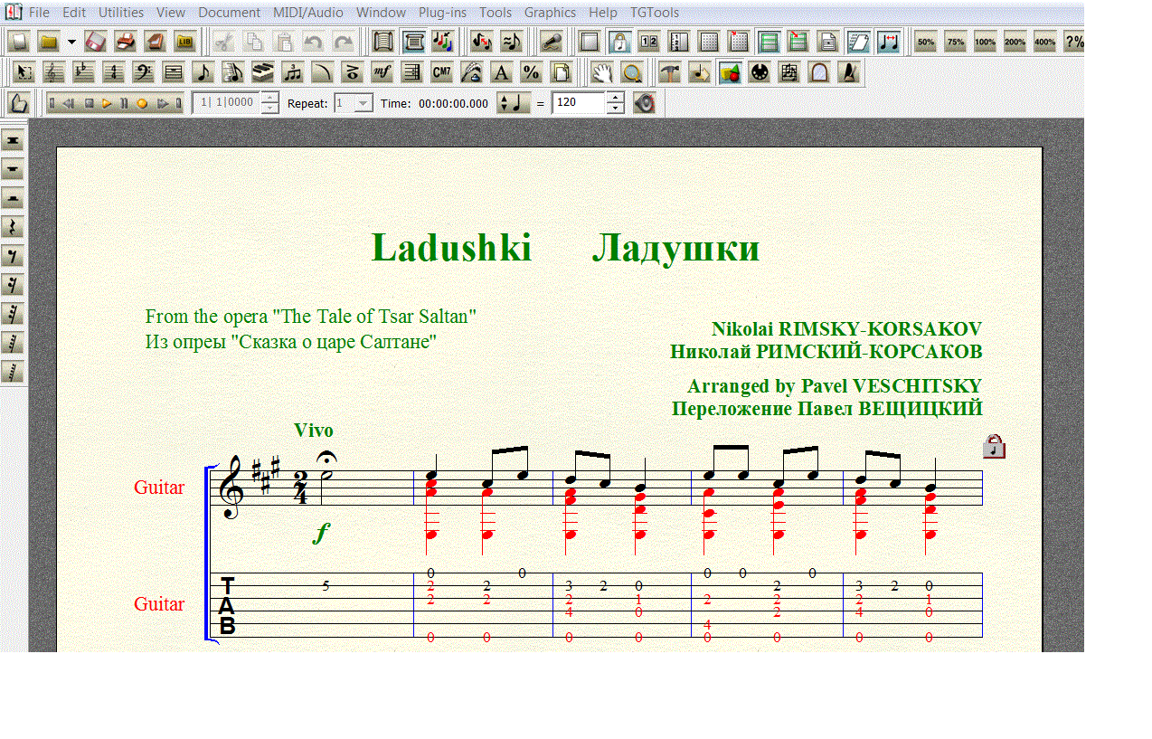The height and width of the screenshot is (739, 1152).
Task: Select the quarter rest in the left palette
Action: [13, 227]
